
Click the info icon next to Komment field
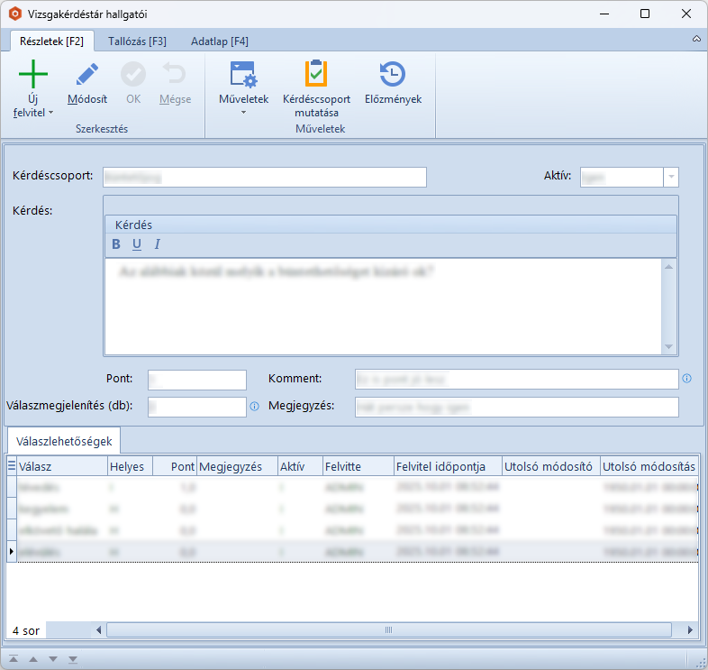[687, 379]
